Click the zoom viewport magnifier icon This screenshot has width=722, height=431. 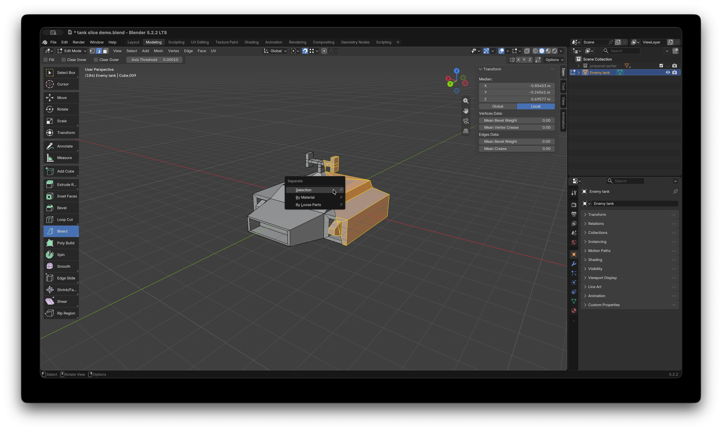click(466, 101)
